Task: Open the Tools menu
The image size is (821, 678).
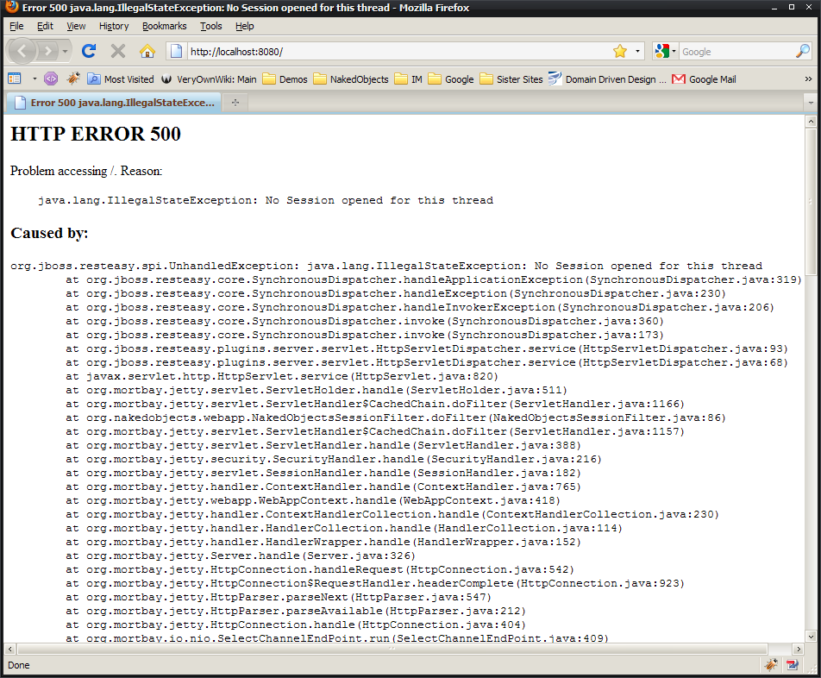Action: (x=210, y=26)
